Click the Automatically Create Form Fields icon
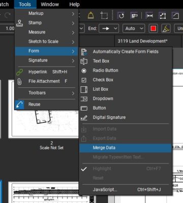Image resolution: width=183 pixels, height=203 pixels. (84, 52)
